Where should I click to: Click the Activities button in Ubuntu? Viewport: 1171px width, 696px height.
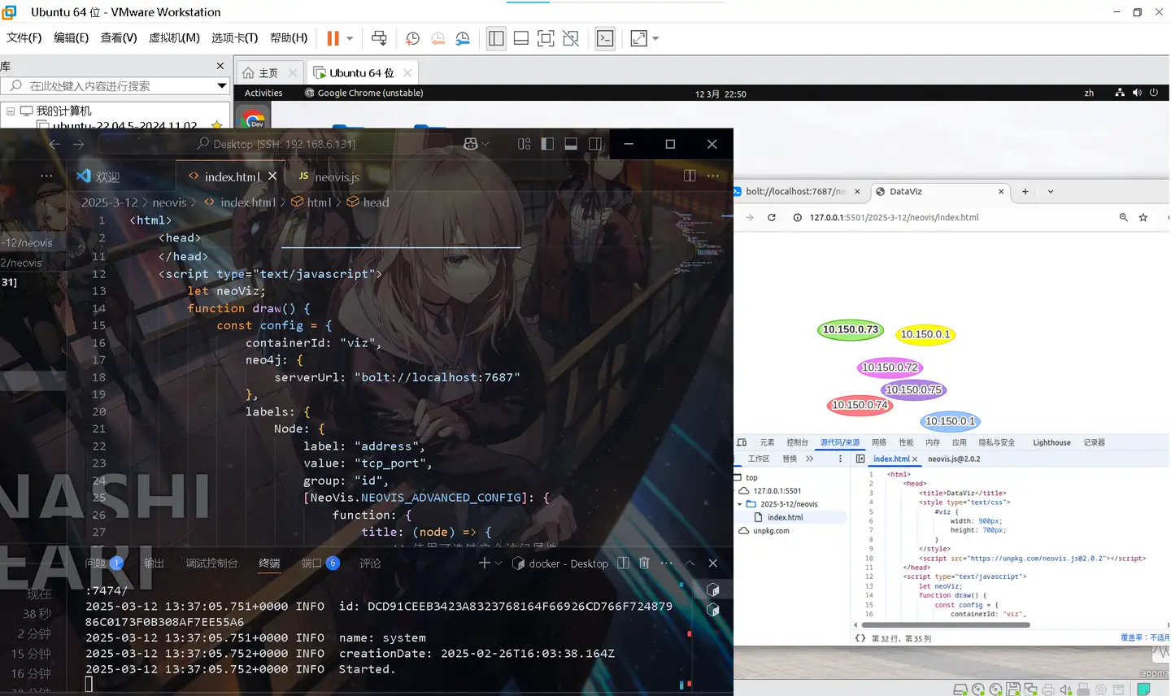coord(263,94)
